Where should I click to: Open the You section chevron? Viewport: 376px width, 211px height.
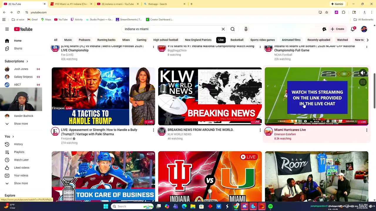[13, 136]
